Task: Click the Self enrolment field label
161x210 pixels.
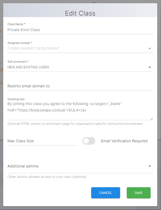Action: click(18, 62)
